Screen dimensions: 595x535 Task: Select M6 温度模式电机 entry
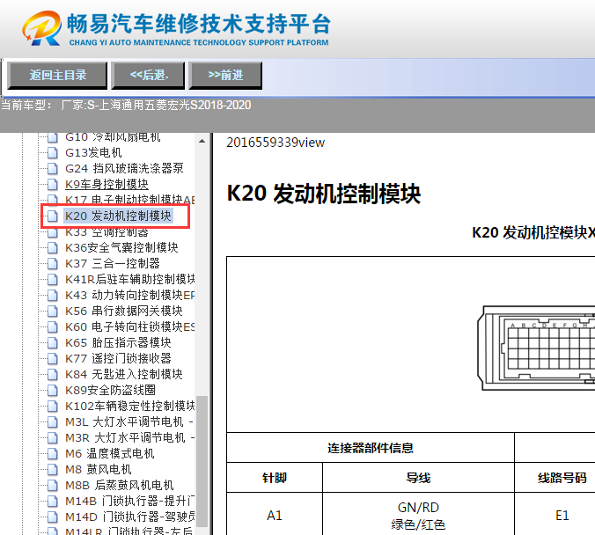pos(110,453)
